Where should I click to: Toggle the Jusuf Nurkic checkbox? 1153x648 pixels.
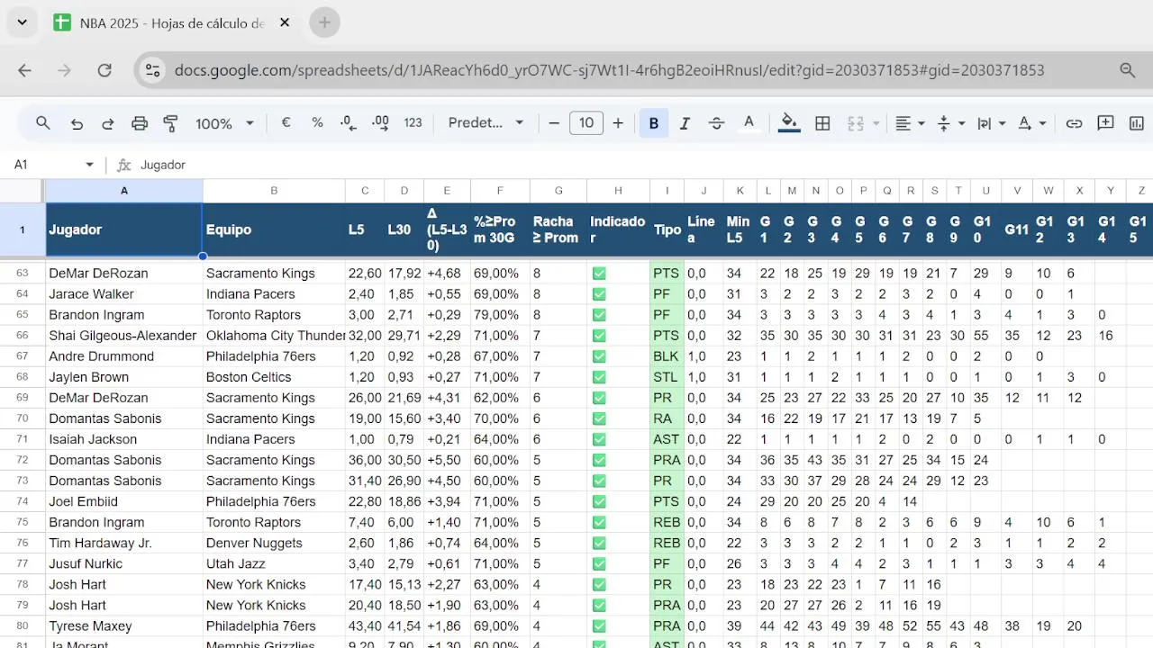click(599, 563)
